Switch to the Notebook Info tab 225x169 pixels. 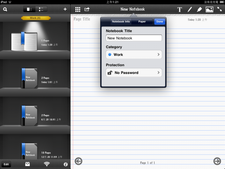121,21
